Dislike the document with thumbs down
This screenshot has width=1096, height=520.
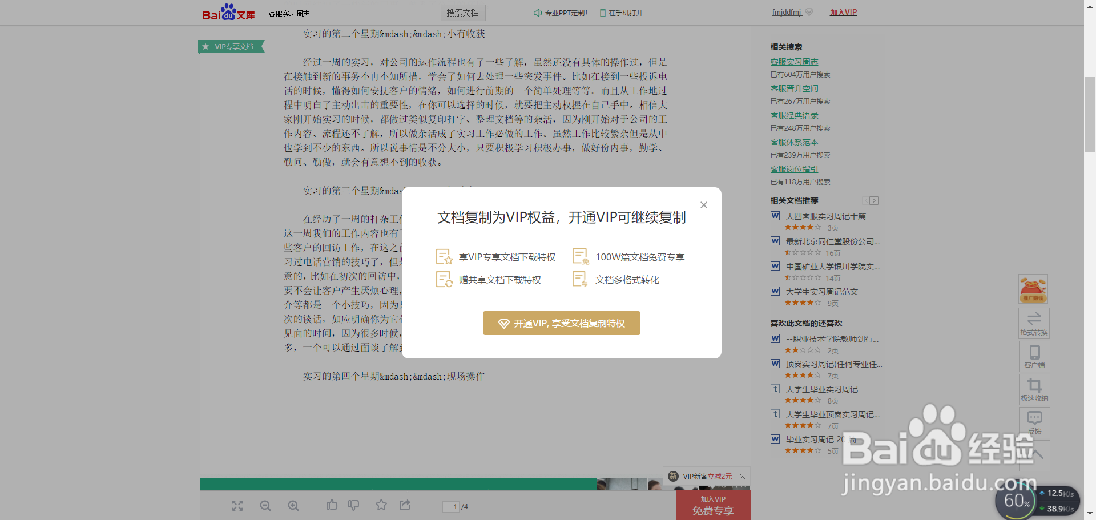point(353,505)
